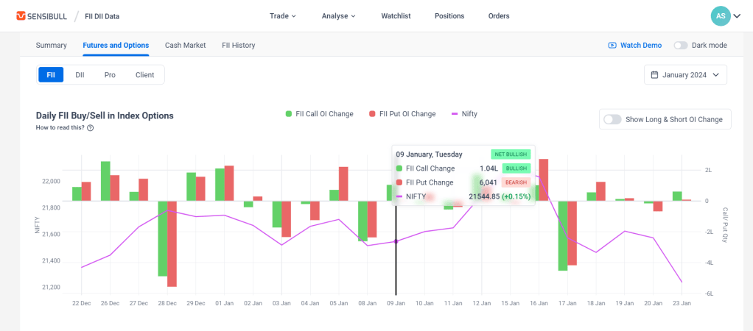This screenshot has height=331, width=753.
Task: Select the Client participant button
Action: tap(144, 75)
